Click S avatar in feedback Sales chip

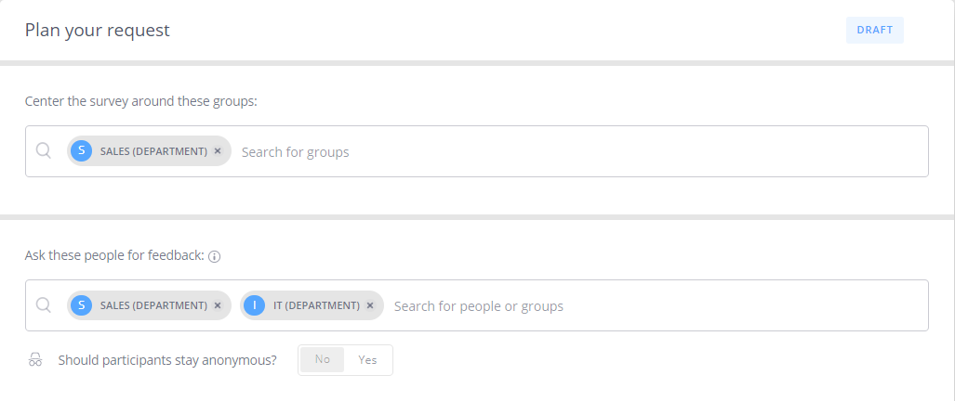[x=82, y=305]
